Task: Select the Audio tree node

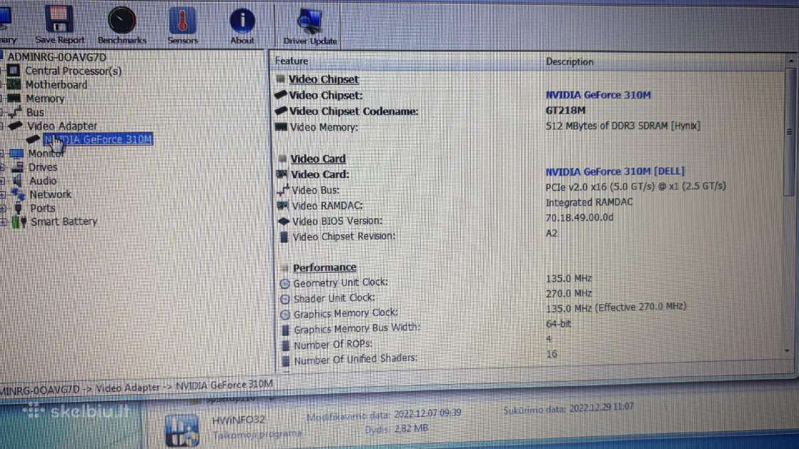Action: [x=43, y=180]
